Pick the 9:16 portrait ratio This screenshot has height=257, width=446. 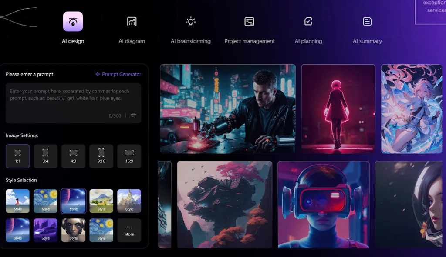click(101, 156)
